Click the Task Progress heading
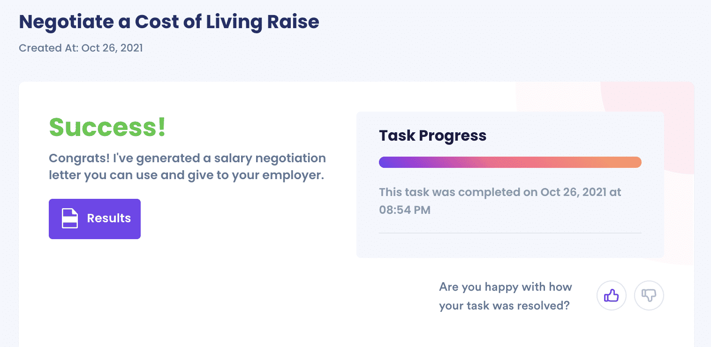The width and height of the screenshot is (711, 347). [432, 136]
